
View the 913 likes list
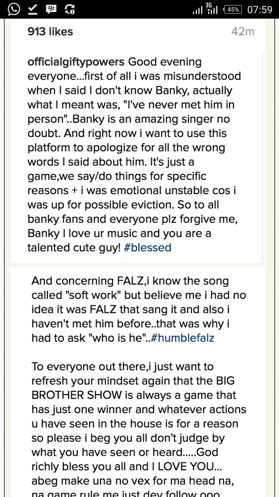point(50,31)
